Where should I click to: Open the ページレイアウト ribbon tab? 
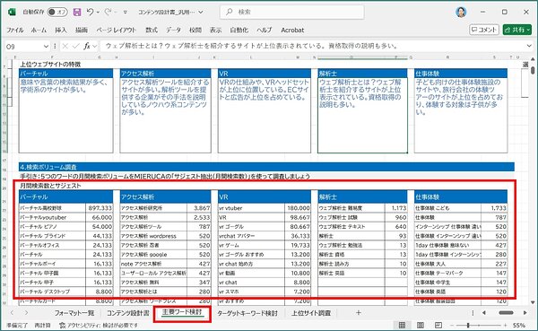click(x=117, y=30)
